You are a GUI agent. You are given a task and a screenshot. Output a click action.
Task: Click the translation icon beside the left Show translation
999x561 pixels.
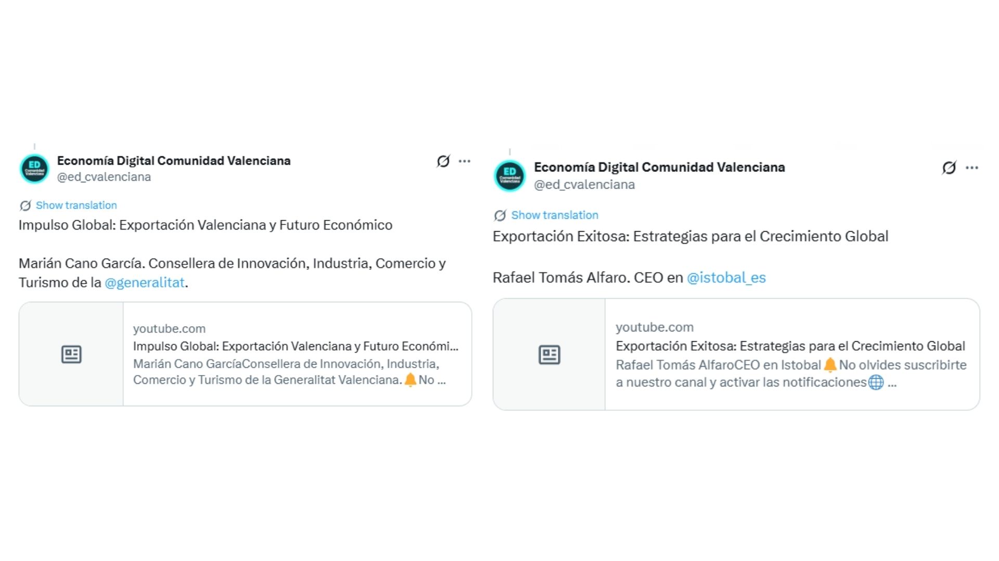(x=25, y=206)
